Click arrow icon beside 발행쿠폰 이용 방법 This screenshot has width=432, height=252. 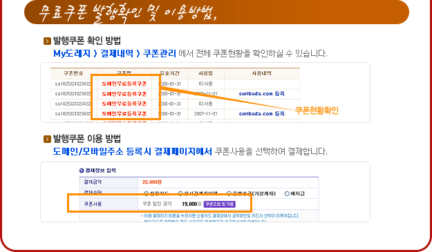click(x=47, y=139)
